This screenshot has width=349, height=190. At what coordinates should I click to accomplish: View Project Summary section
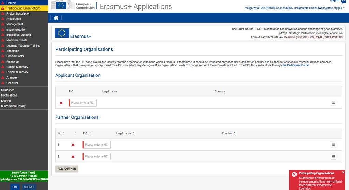pyautogui.click(x=17, y=72)
